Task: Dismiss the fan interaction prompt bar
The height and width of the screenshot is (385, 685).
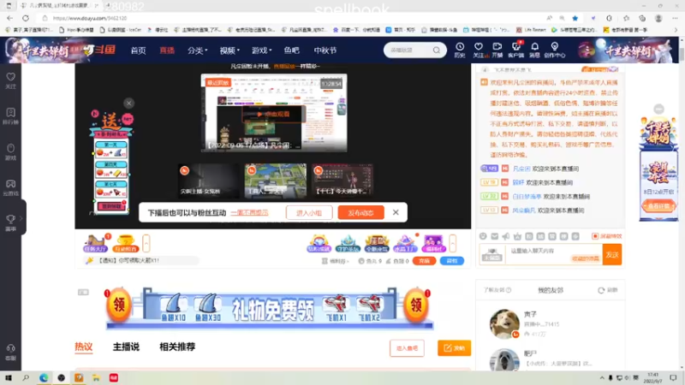Action: coord(396,212)
